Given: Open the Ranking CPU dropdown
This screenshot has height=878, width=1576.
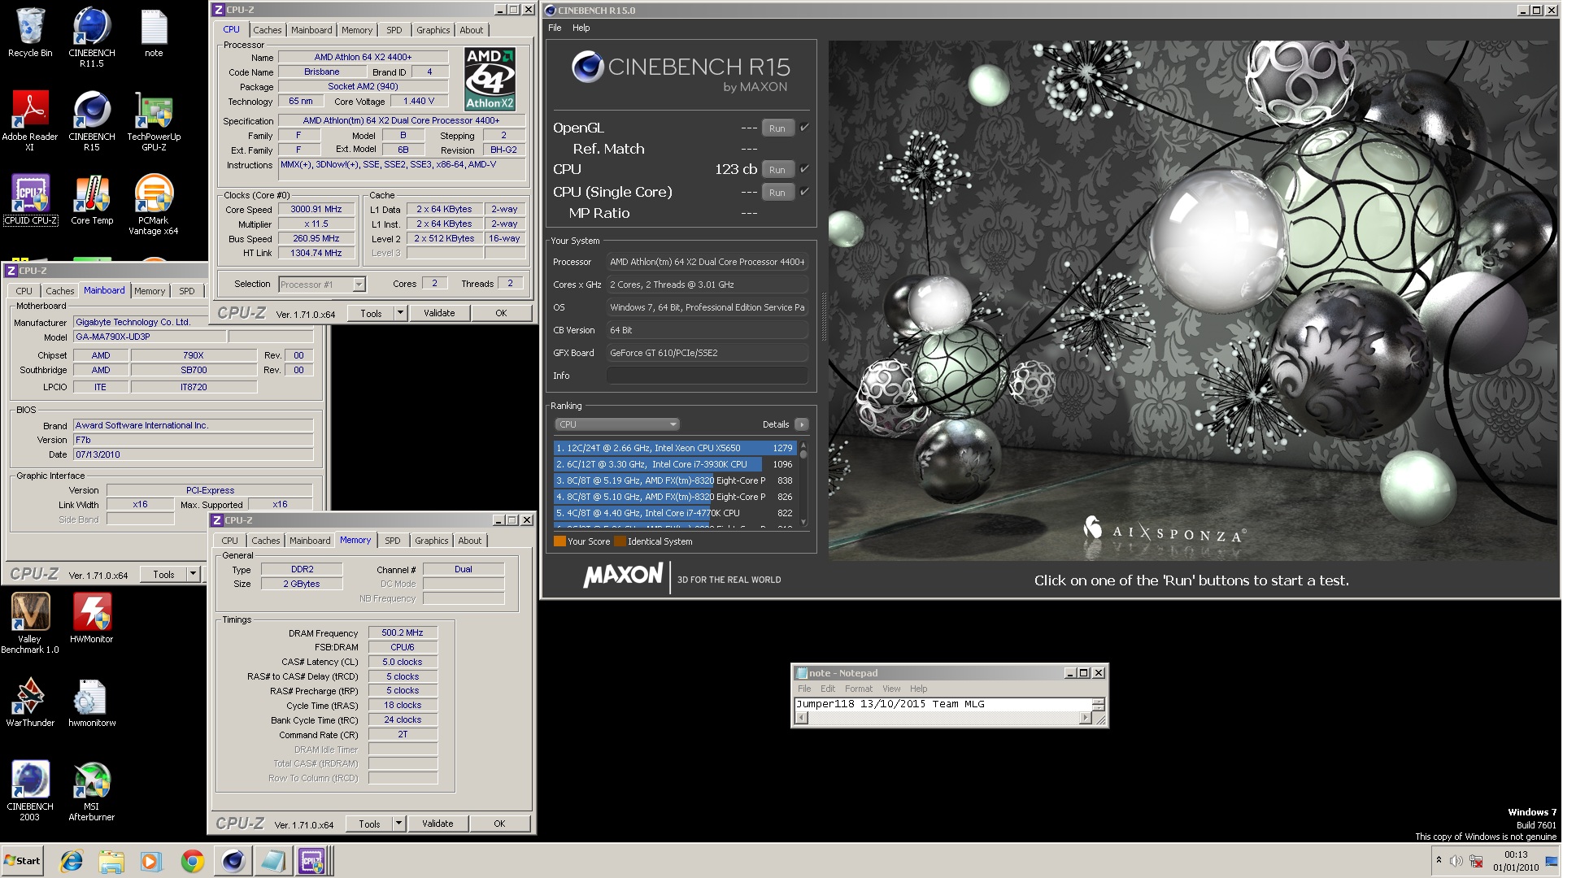Looking at the screenshot, I should click(617, 424).
